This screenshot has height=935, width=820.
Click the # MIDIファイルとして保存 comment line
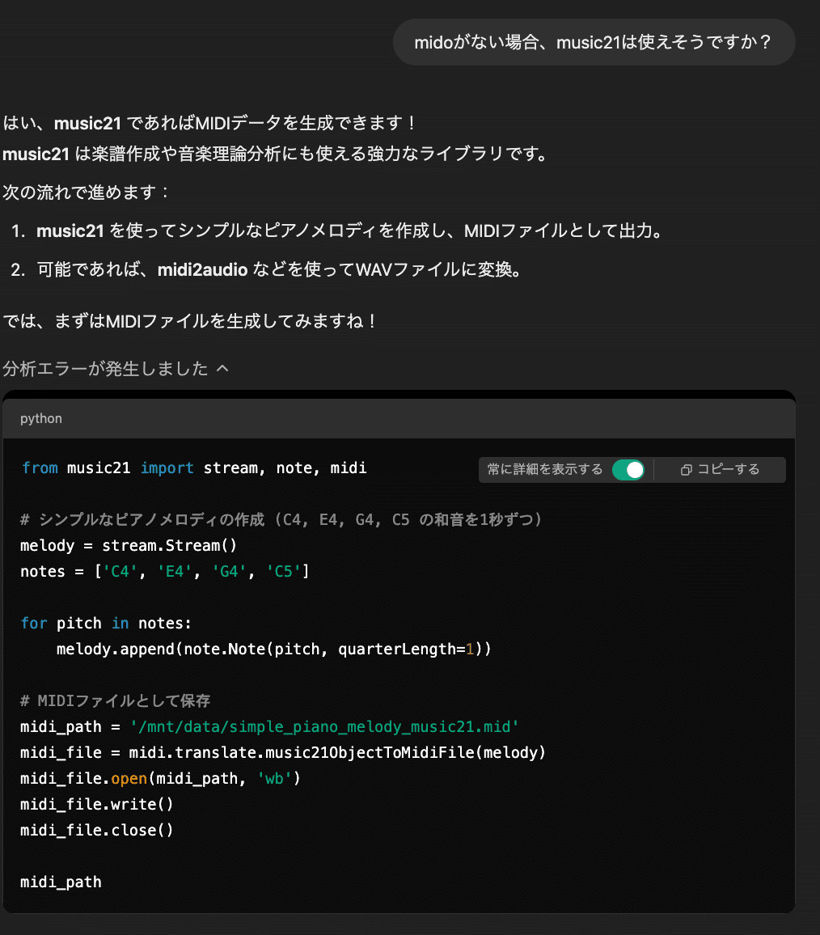point(116,701)
